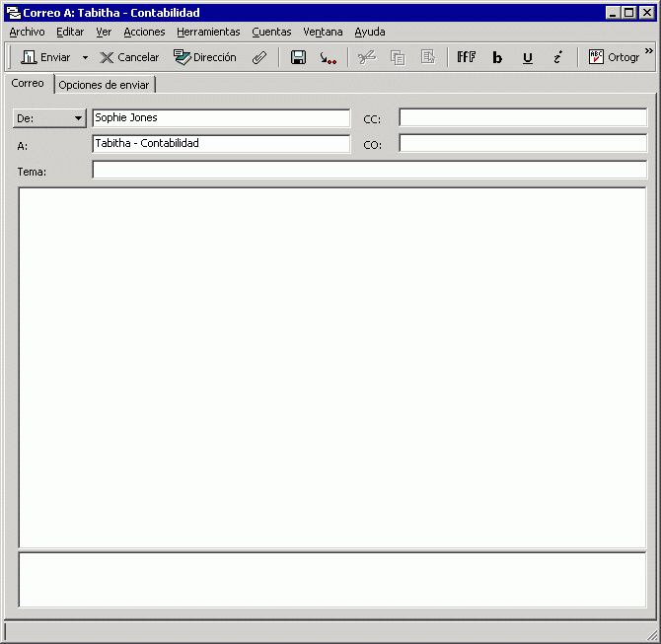The height and width of the screenshot is (644, 661).
Task: Toggle underline U formatting icon
Action: pos(528,57)
